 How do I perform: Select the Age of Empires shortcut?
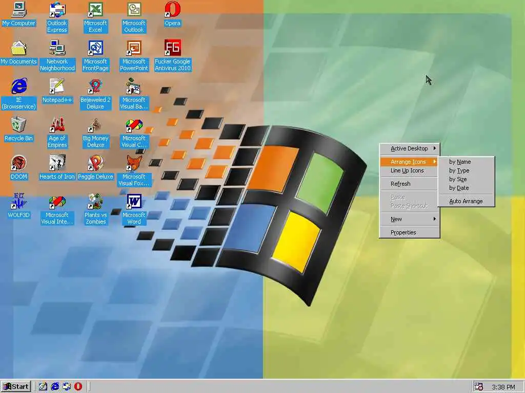57,133
